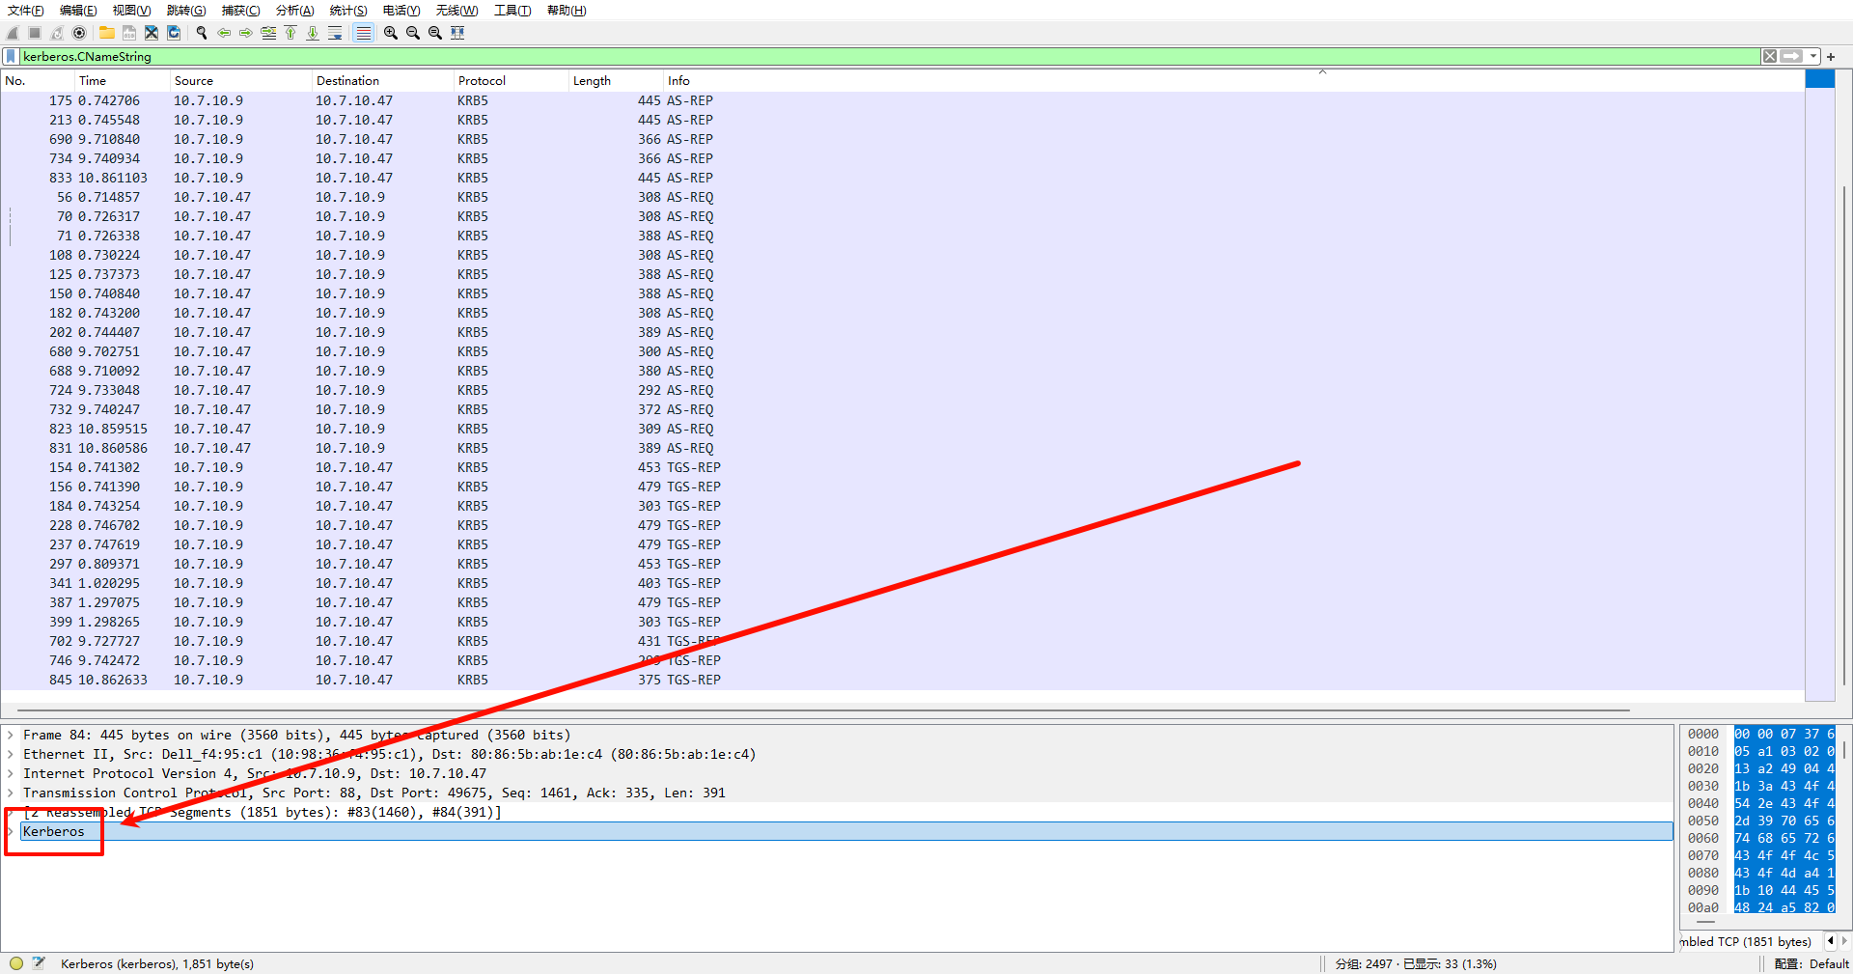1853x974 pixels.
Task: Open the 分析(A) menu
Action: pyautogui.click(x=294, y=11)
